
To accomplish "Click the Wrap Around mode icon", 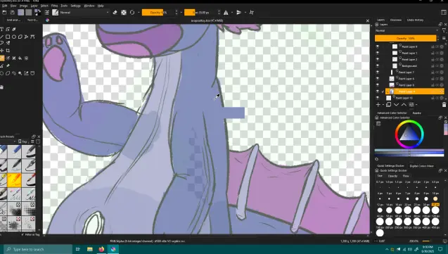I will (x=252, y=12).
